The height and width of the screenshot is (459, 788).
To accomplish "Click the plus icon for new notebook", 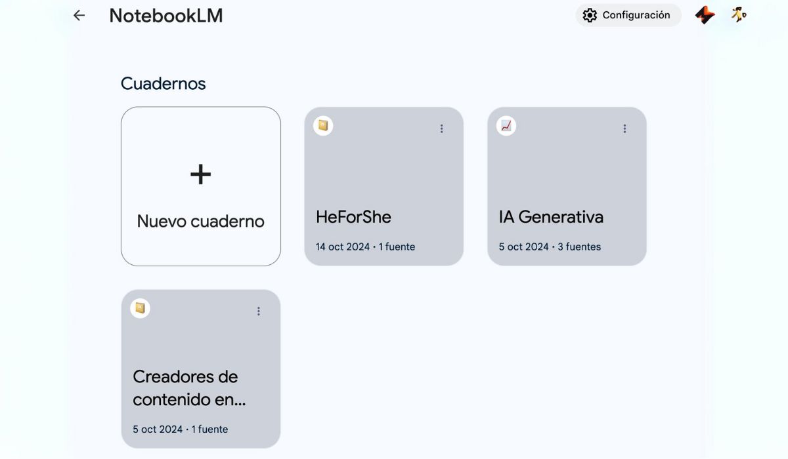I will click(x=200, y=174).
